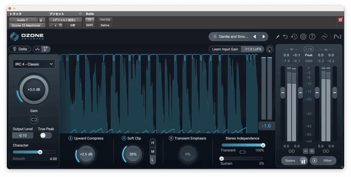Click the Character slider handle
This screenshot has height=177, width=351.
point(40,152)
